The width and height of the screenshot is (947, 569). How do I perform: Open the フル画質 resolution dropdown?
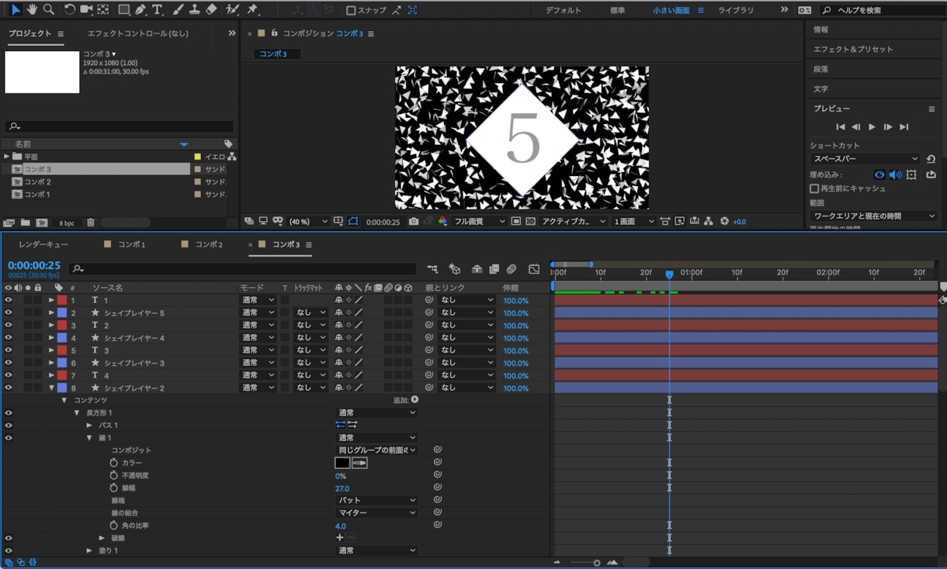pyautogui.click(x=479, y=222)
